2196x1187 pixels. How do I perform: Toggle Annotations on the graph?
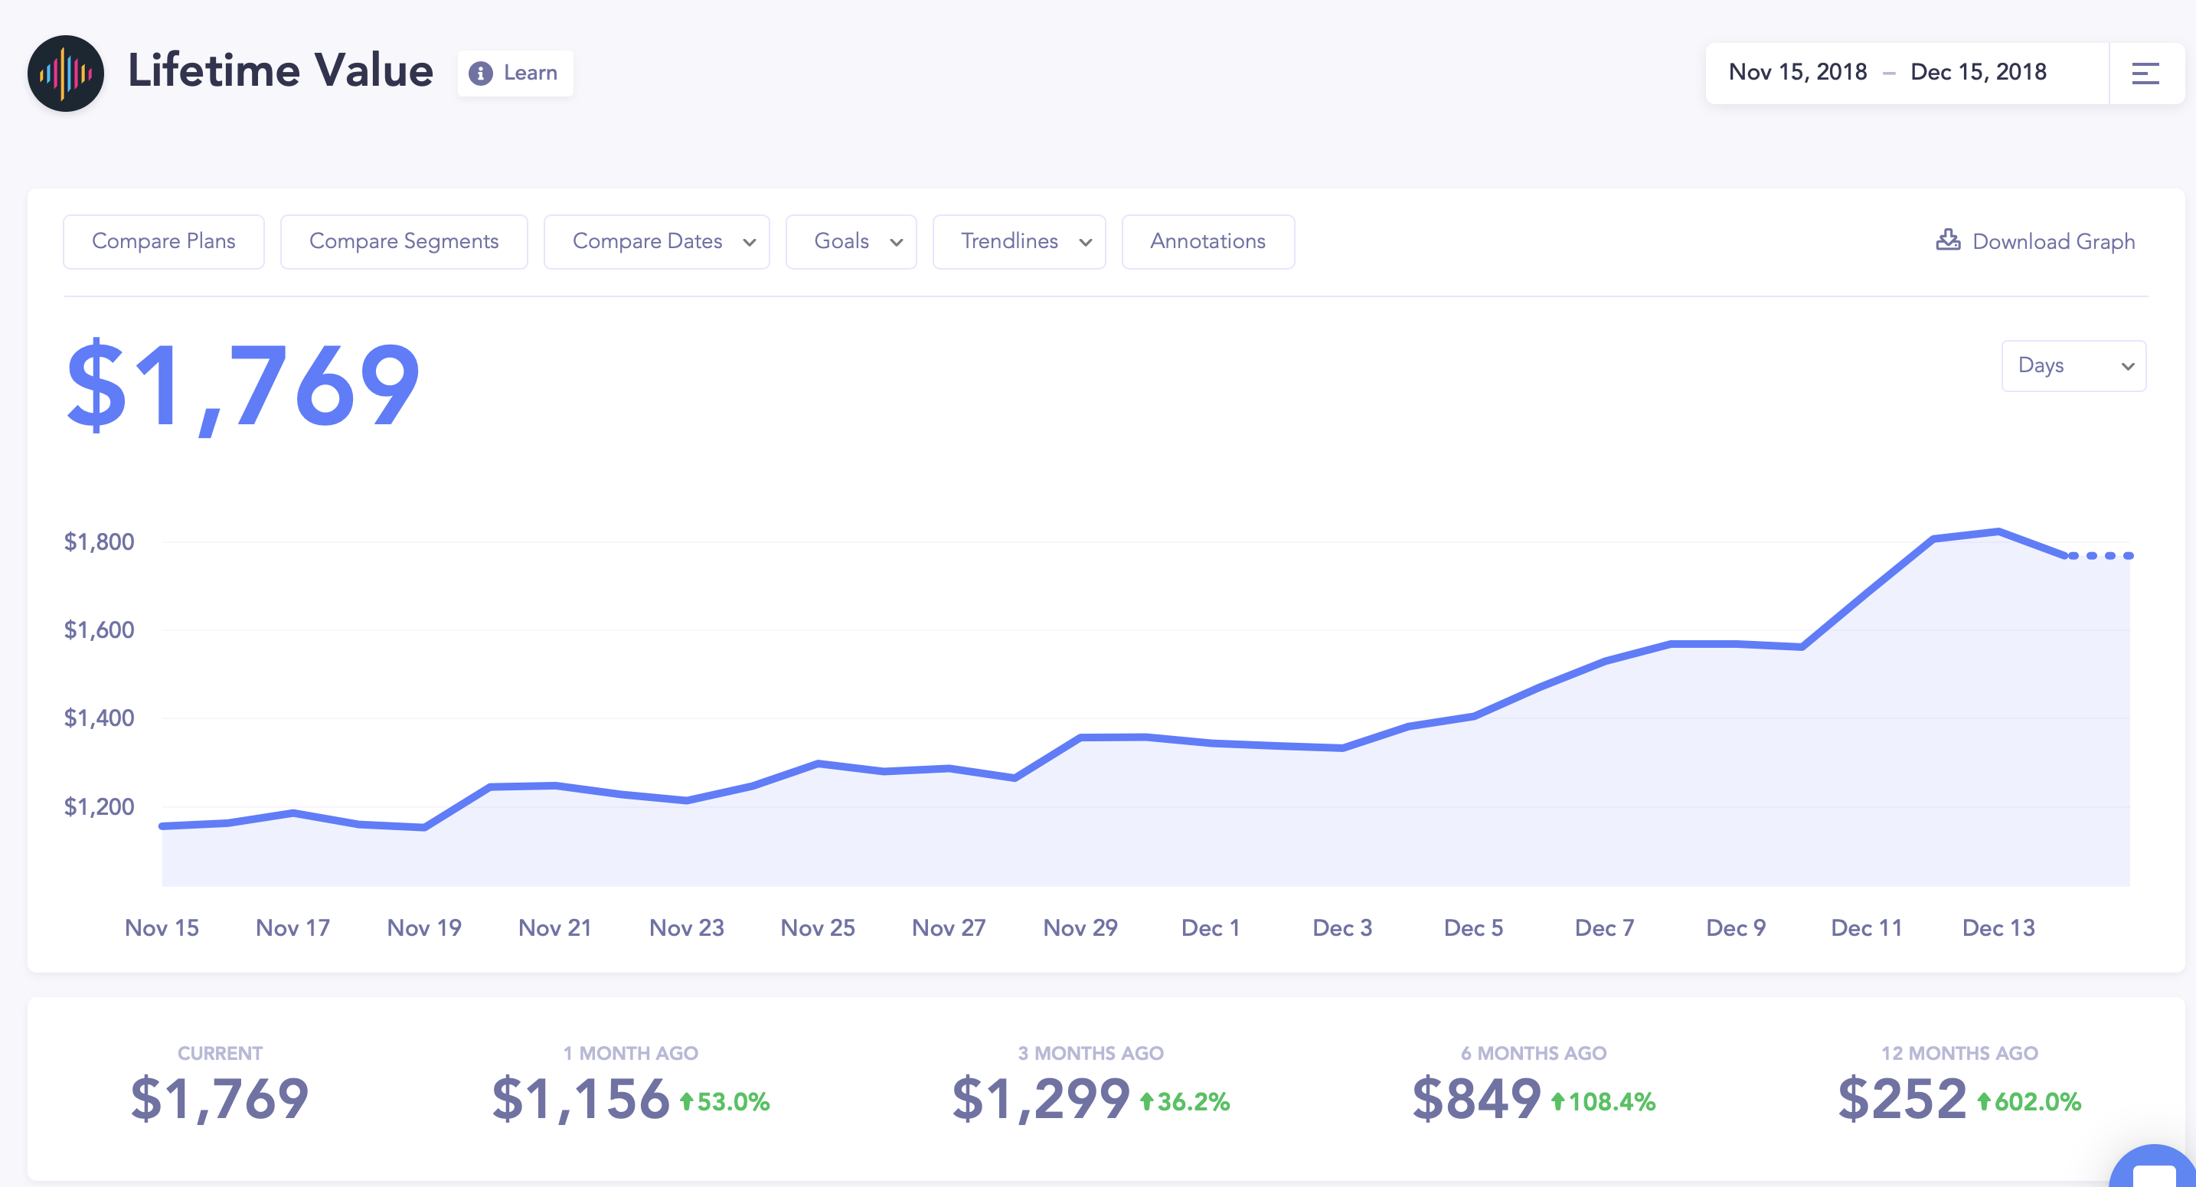(x=1207, y=242)
